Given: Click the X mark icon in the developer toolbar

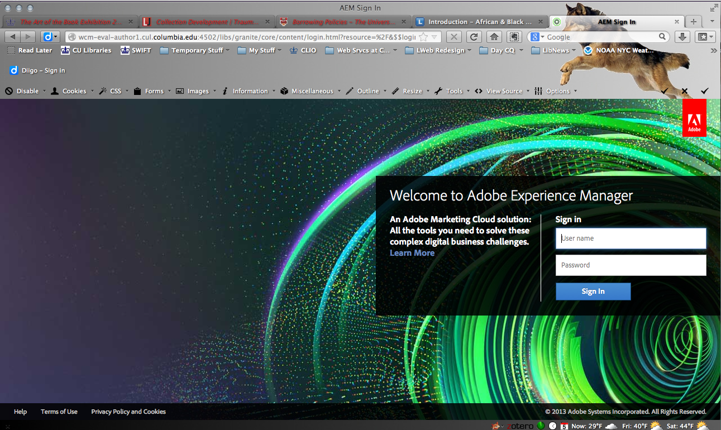Looking at the screenshot, I should coord(685,91).
